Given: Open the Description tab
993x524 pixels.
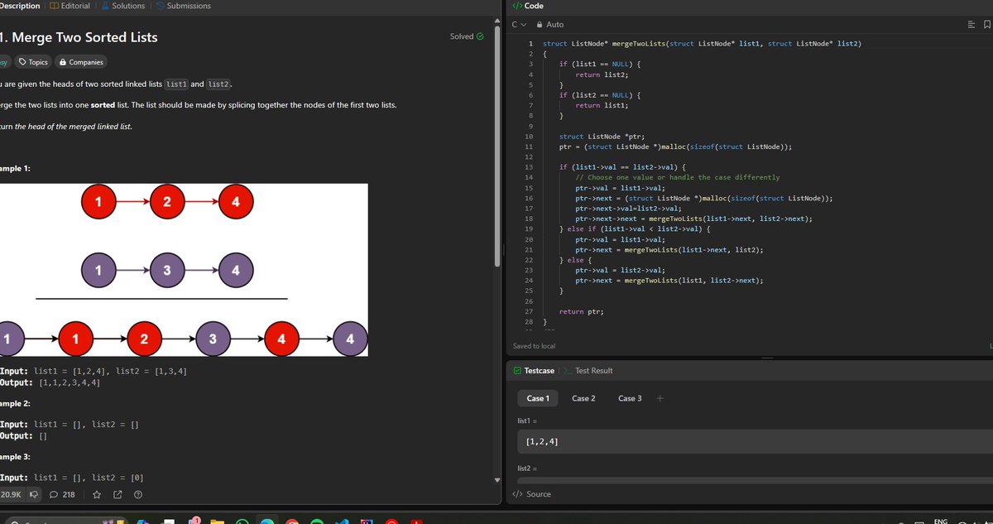Looking at the screenshot, I should (20, 6).
